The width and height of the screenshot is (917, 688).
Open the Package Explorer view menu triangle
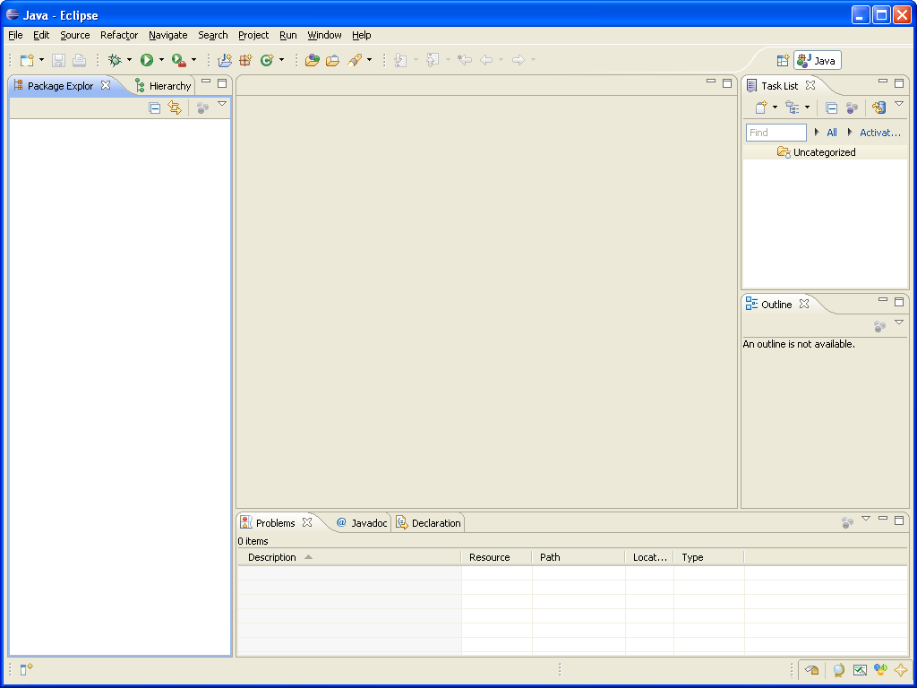pos(222,105)
